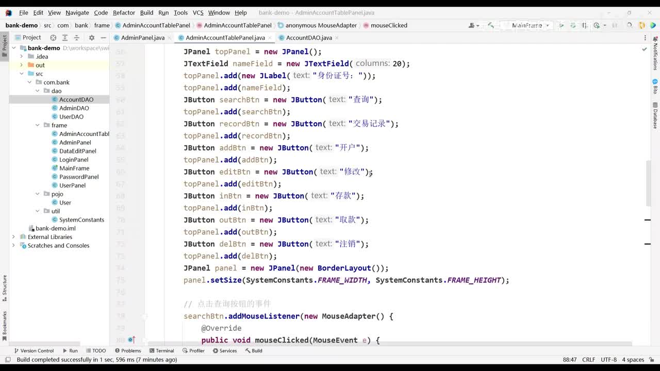Open the File menu

(24, 12)
